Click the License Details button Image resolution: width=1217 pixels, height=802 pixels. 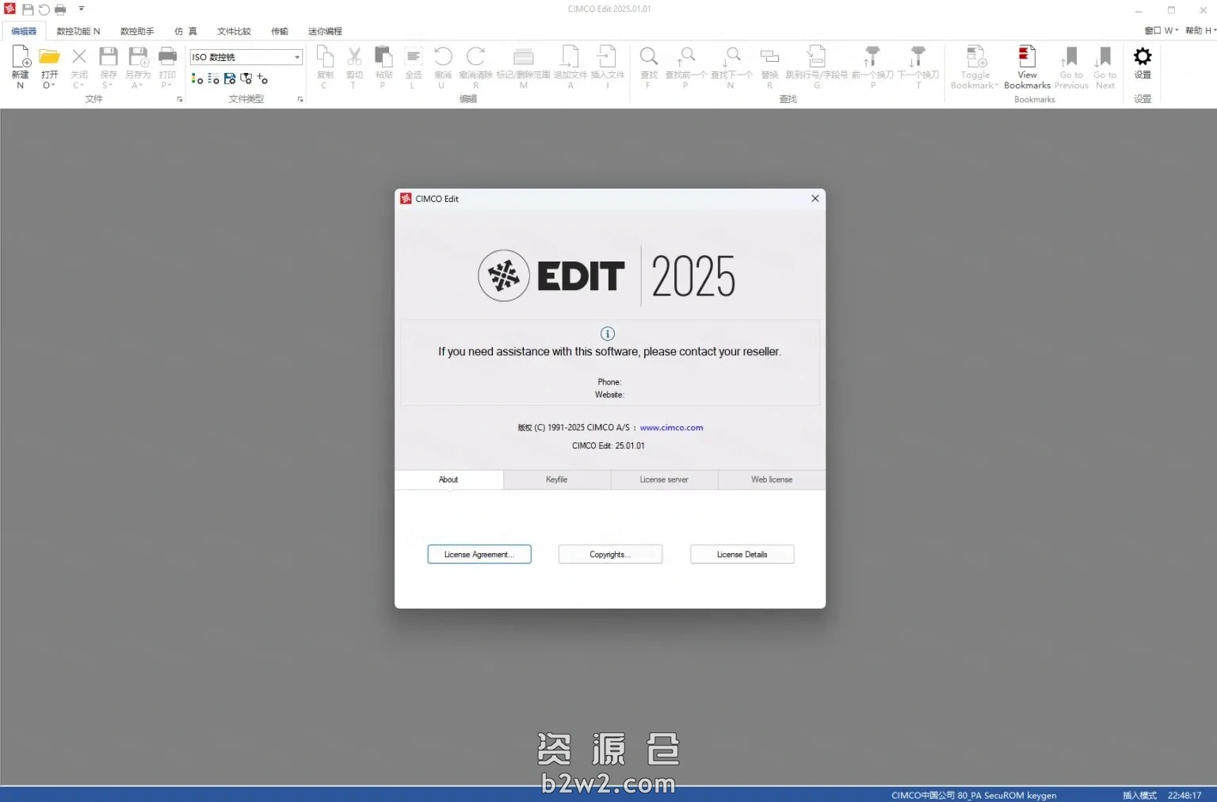[742, 554]
